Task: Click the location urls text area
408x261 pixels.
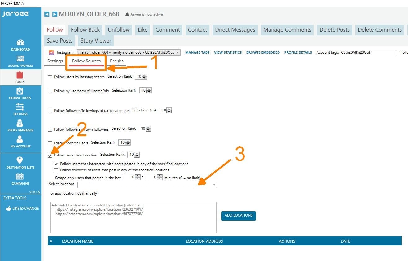Action: click(133, 217)
